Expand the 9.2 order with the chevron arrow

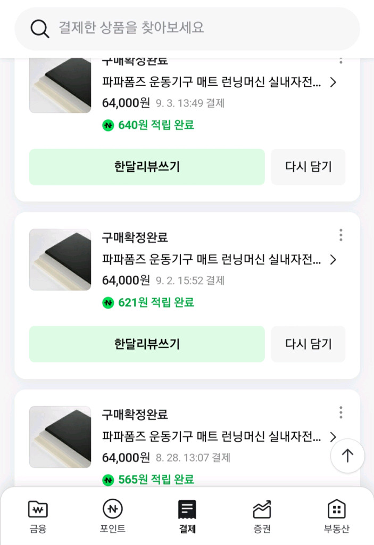[x=334, y=260]
